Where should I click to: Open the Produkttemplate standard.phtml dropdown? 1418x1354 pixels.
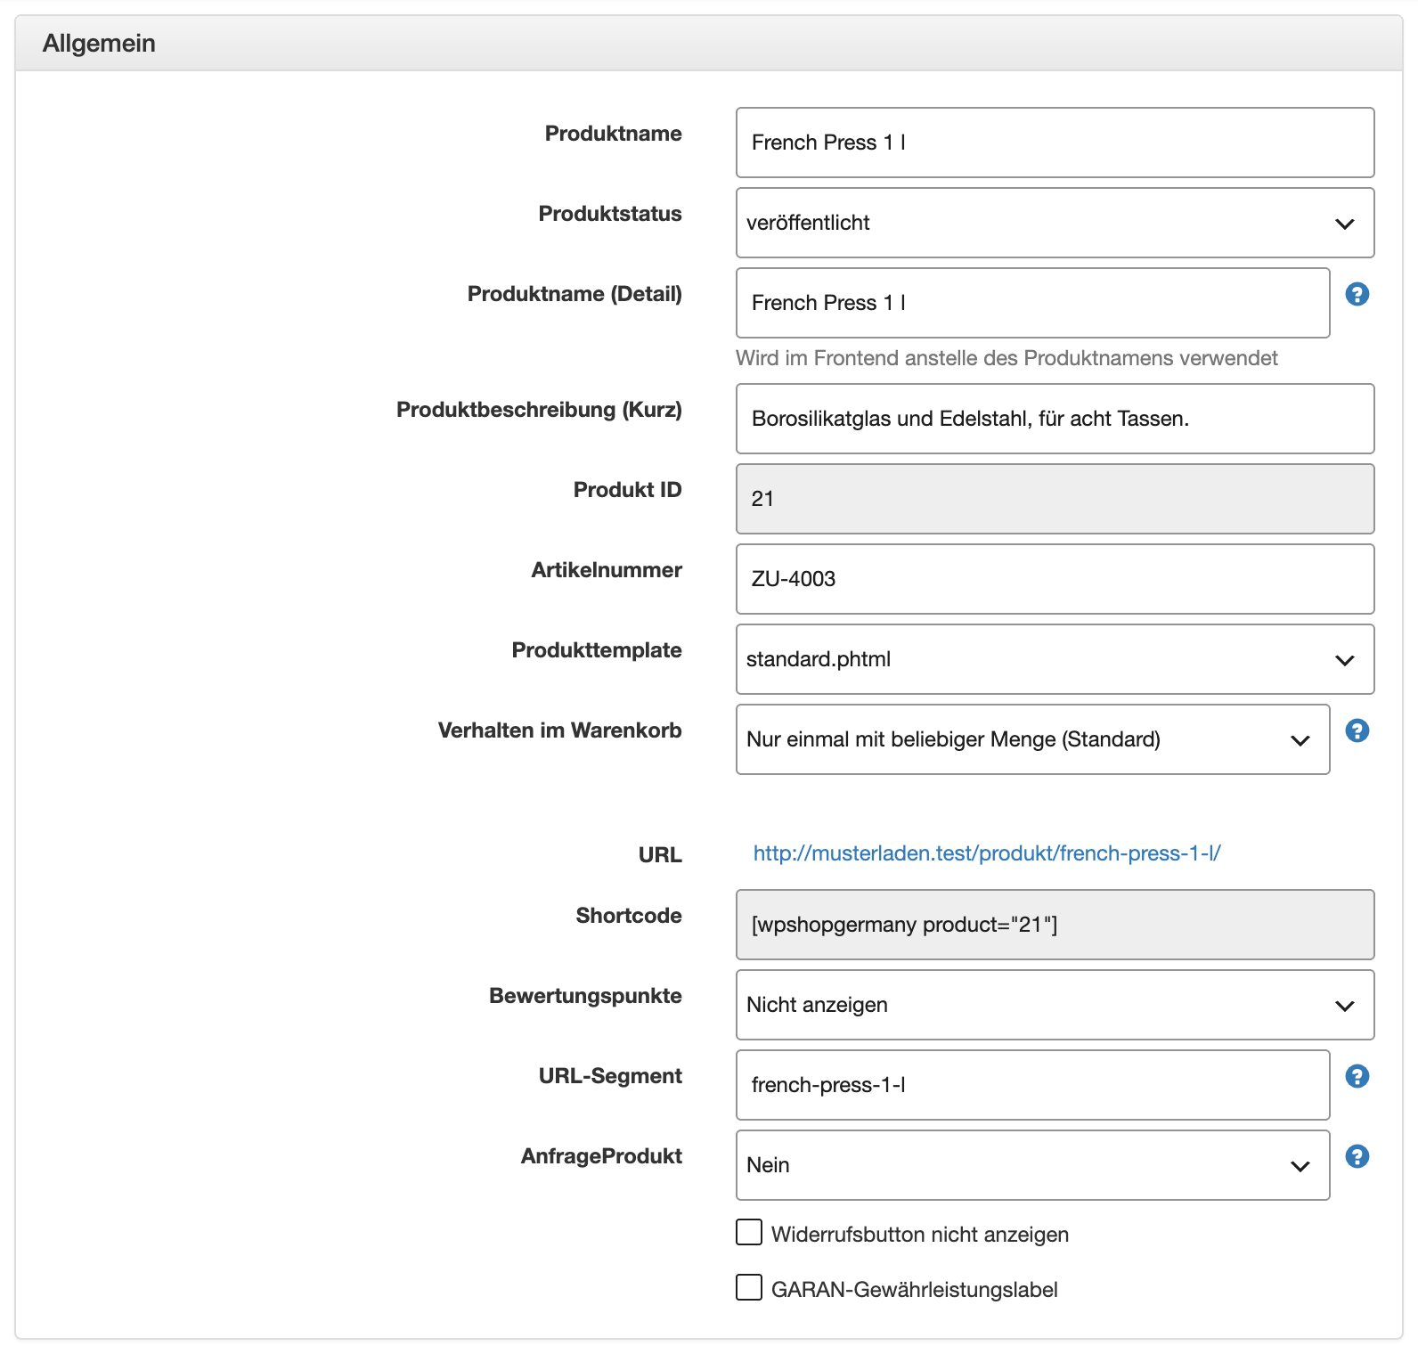[1055, 659]
